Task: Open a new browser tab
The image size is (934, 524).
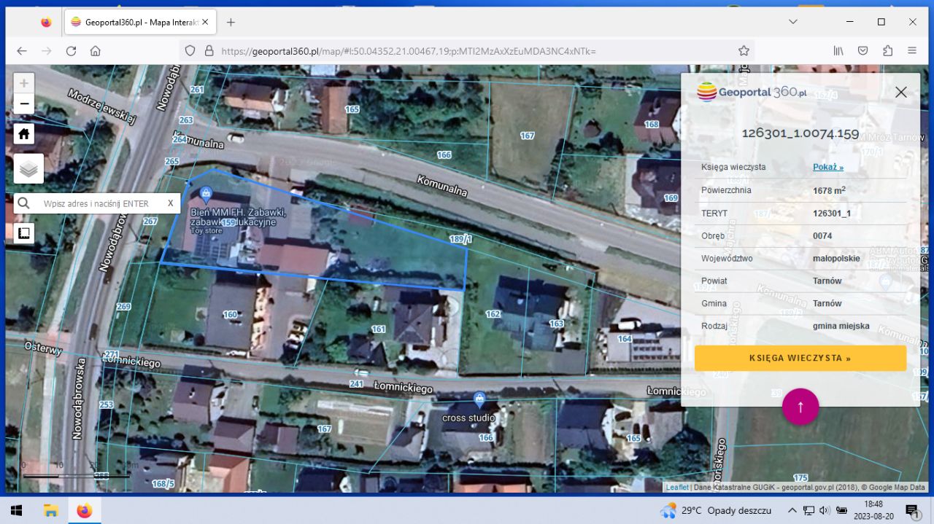Action: pyautogui.click(x=231, y=22)
